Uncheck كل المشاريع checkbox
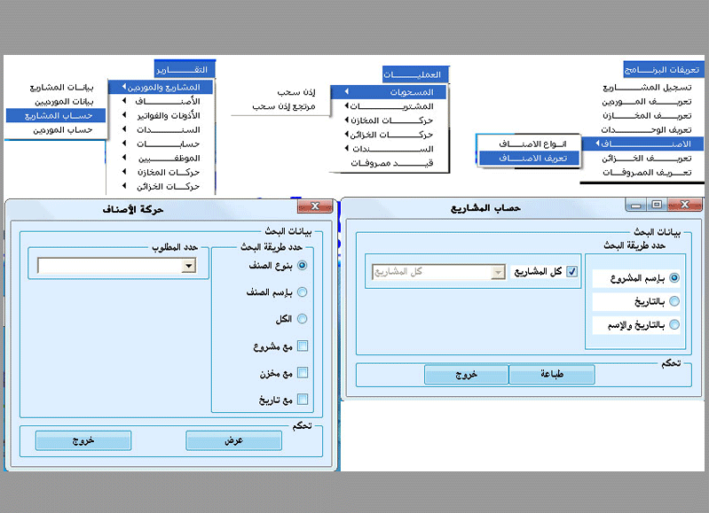This screenshot has width=709, height=513. point(572,271)
